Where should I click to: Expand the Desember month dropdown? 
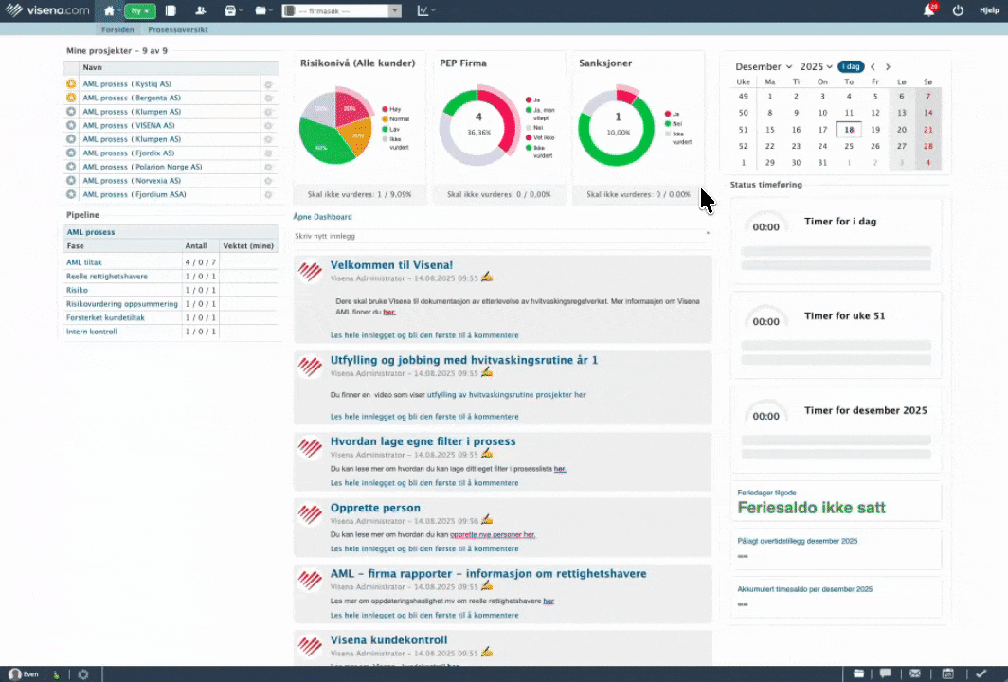coord(763,66)
